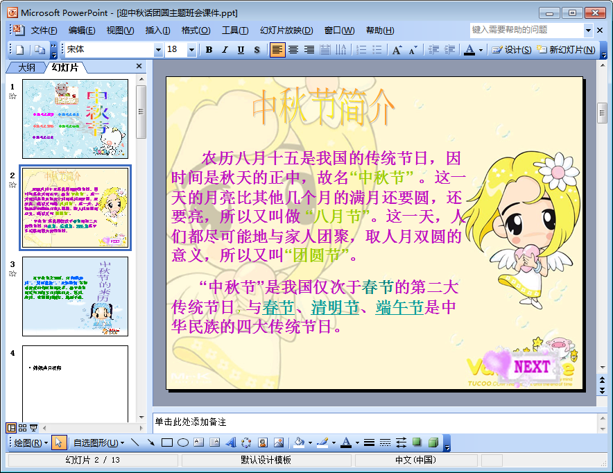
Task: Open the Fill Color dropdown arrow
Action: [311, 443]
